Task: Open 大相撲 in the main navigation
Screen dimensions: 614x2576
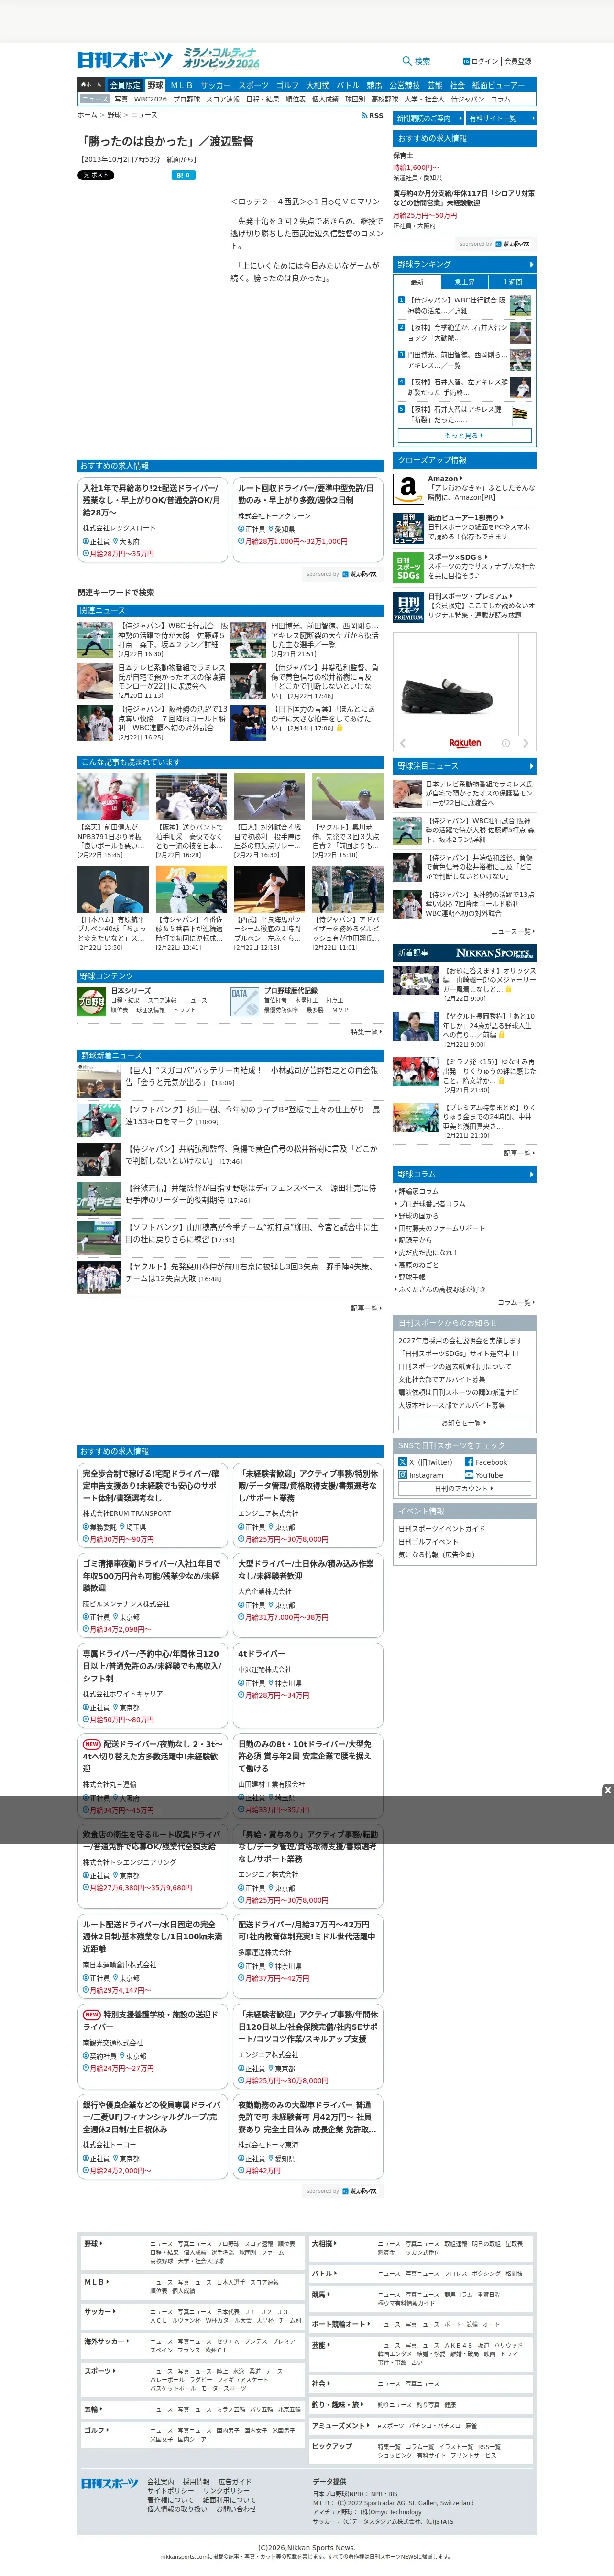Action: click(318, 85)
